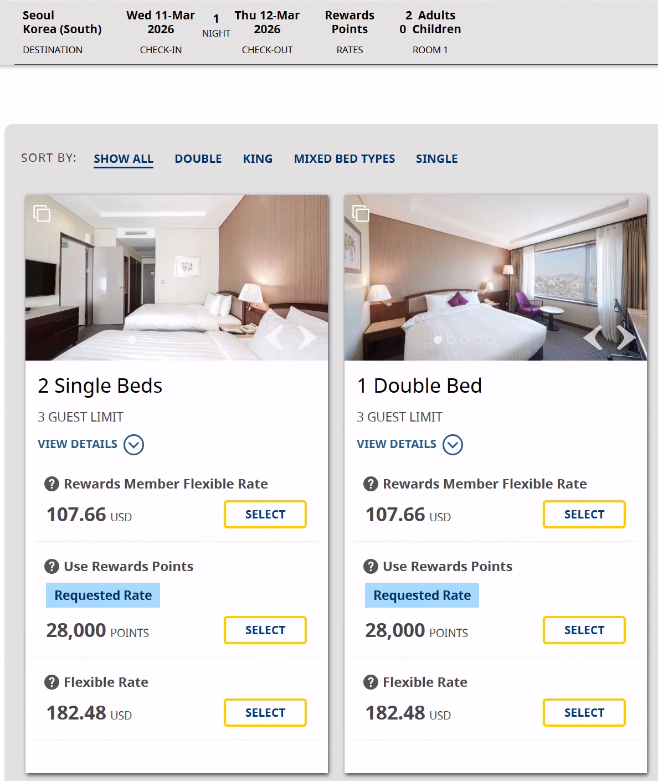Screen dimensions: 658x781
Task: Show previous photo of 1 Double Bed room
Action: [x=594, y=337]
